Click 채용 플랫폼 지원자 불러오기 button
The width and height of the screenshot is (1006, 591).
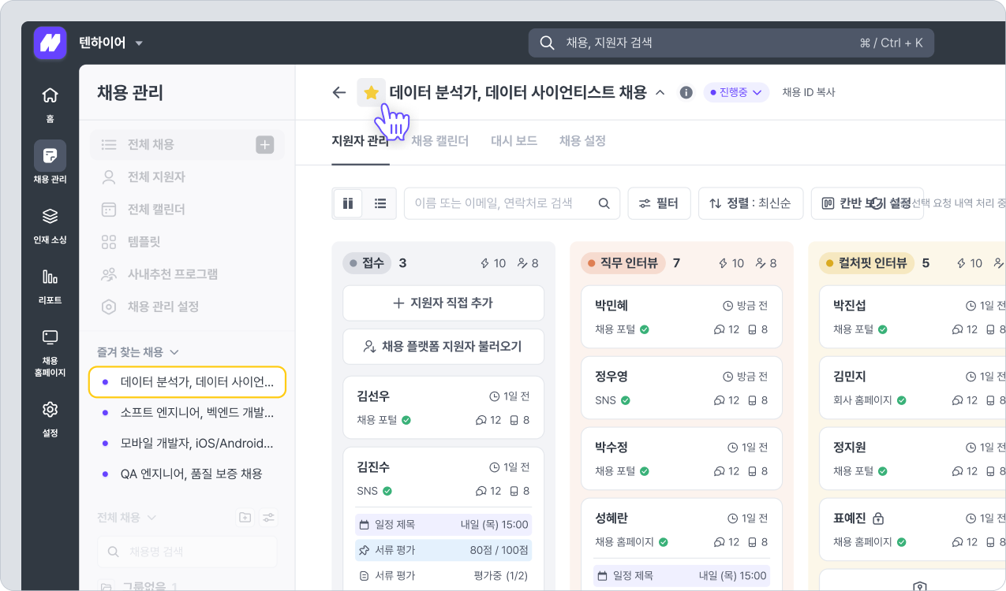click(443, 347)
